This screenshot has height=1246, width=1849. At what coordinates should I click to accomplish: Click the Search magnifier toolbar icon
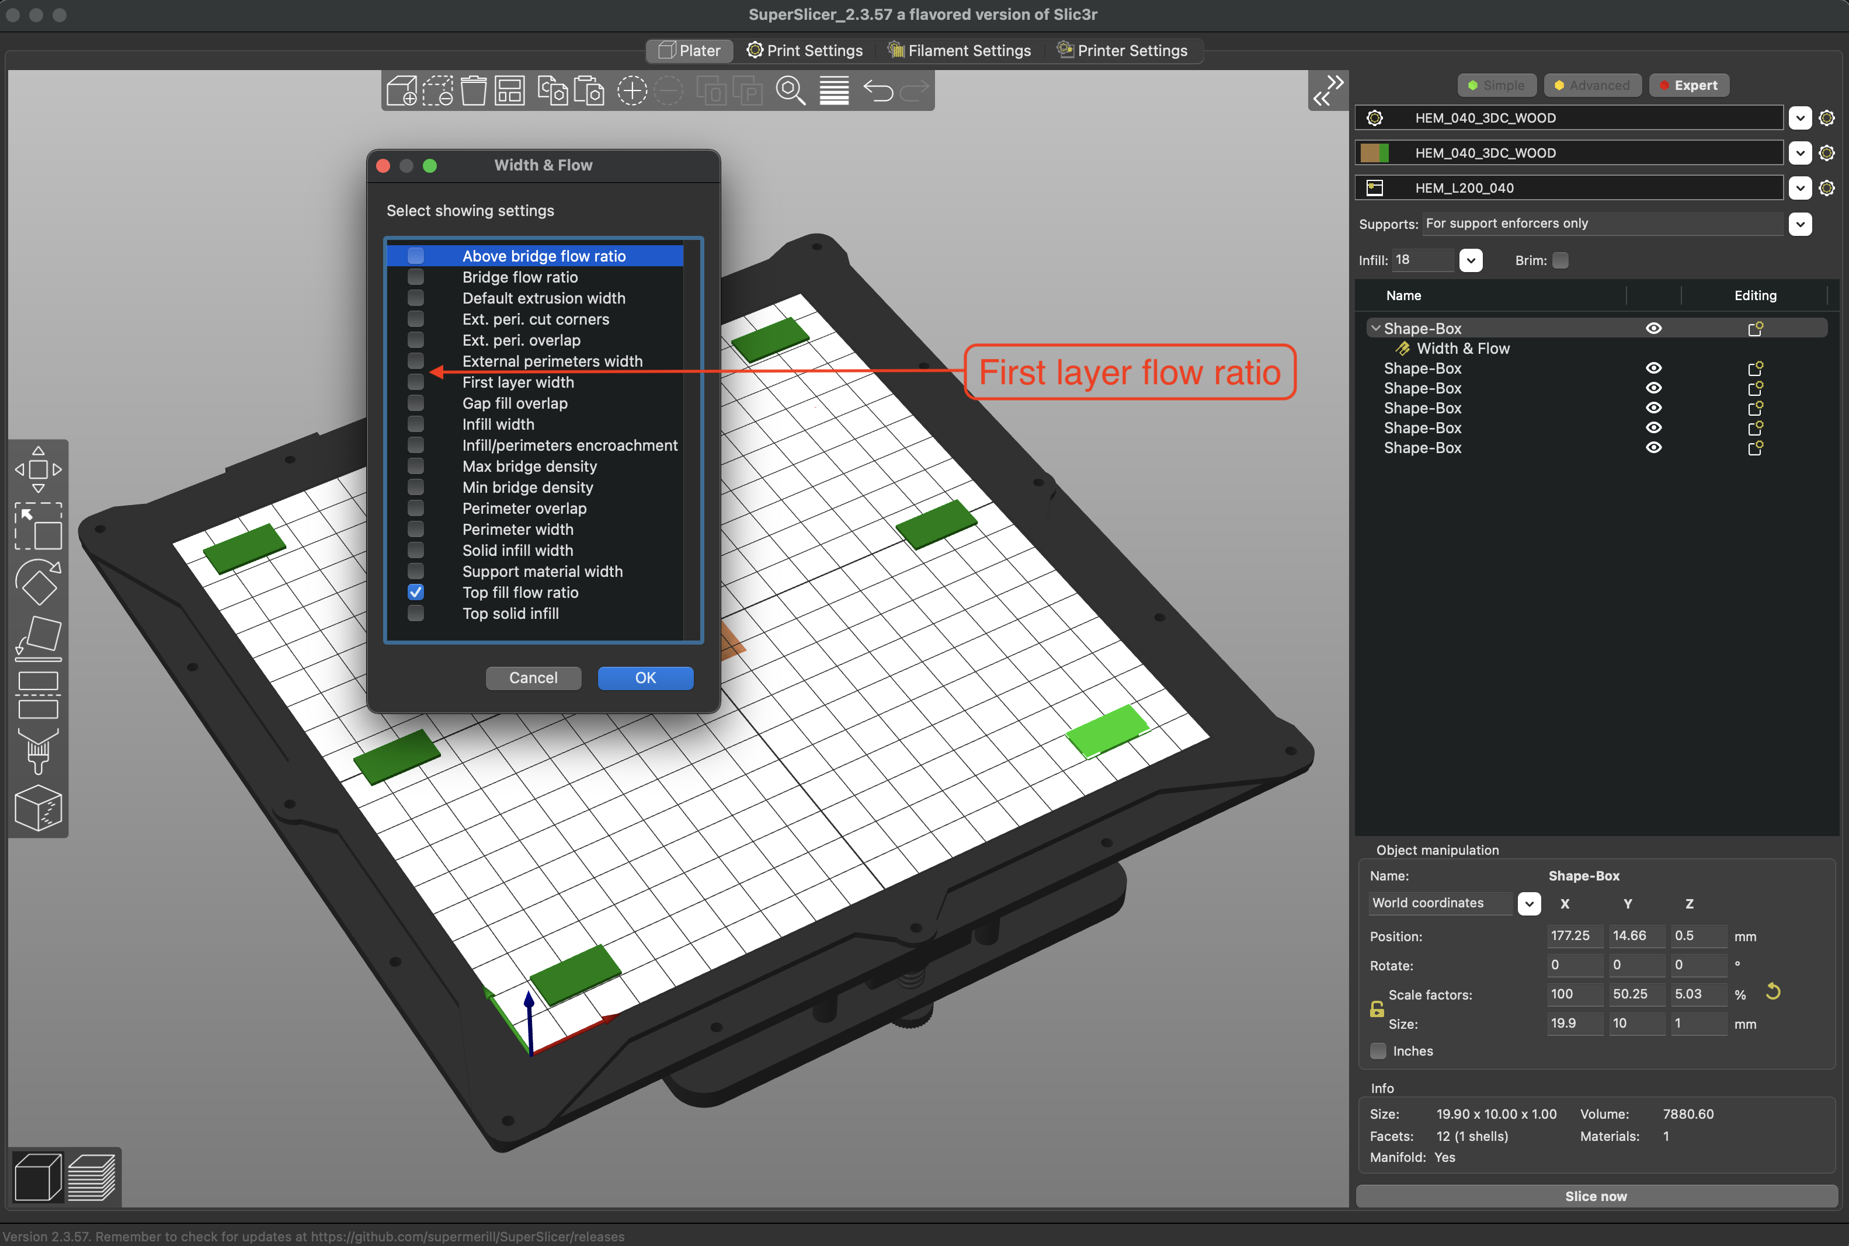click(791, 91)
